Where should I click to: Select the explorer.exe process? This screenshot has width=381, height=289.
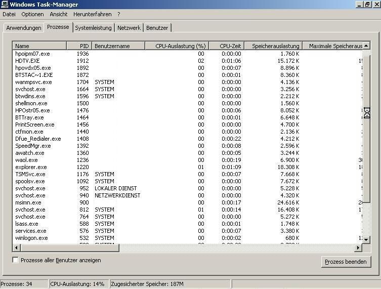(x=188, y=167)
